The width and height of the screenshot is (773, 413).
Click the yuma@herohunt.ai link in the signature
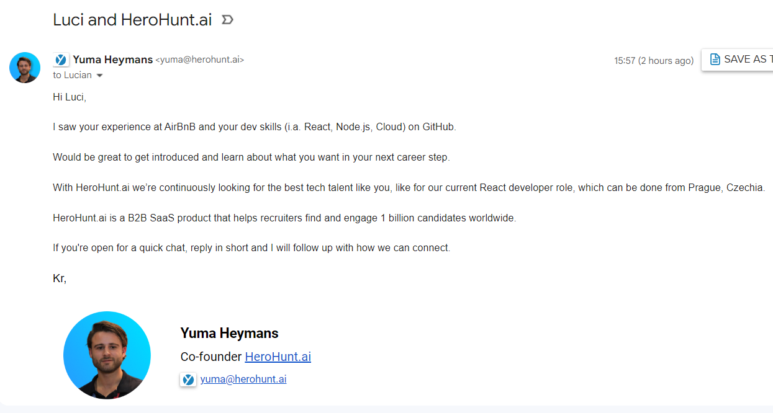tap(243, 380)
